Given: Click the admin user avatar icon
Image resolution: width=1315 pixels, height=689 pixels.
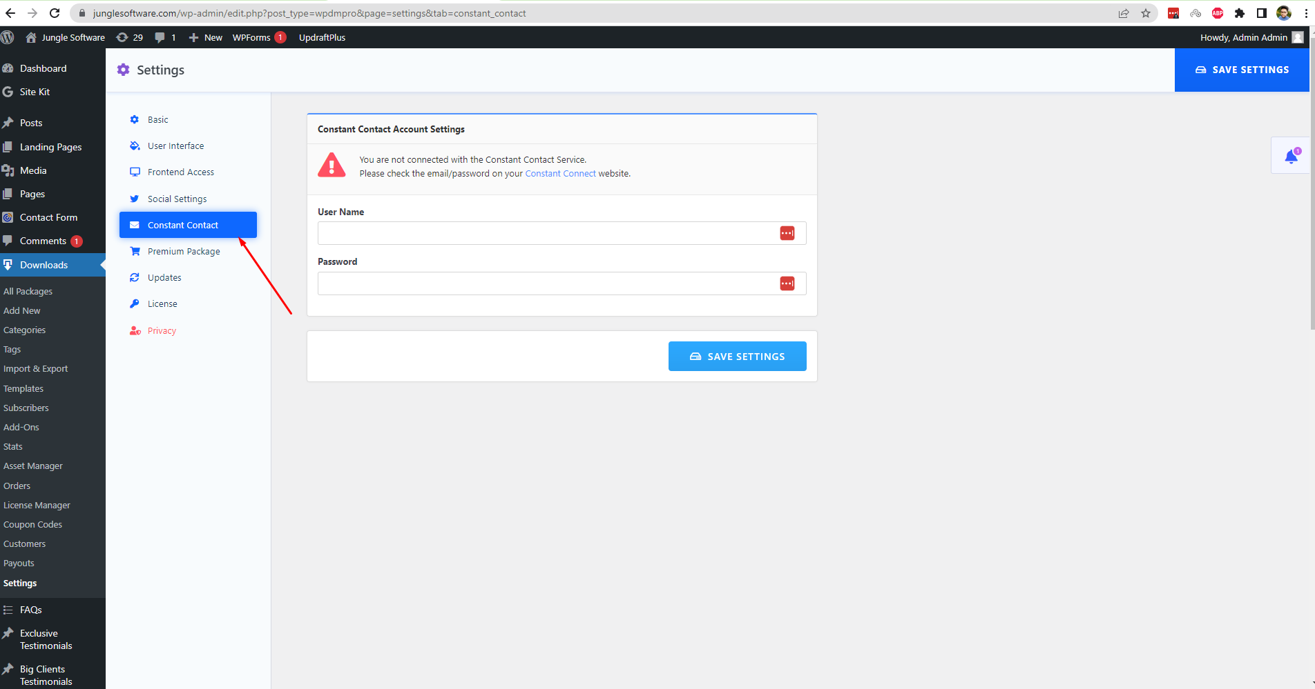Looking at the screenshot, I should [x=1298, y=37].
